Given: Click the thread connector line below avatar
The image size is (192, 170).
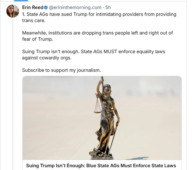Looking at the screenshot, I should [13, 93].
